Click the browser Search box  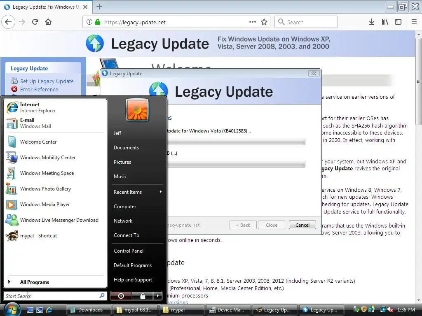(x=306, y=22)
